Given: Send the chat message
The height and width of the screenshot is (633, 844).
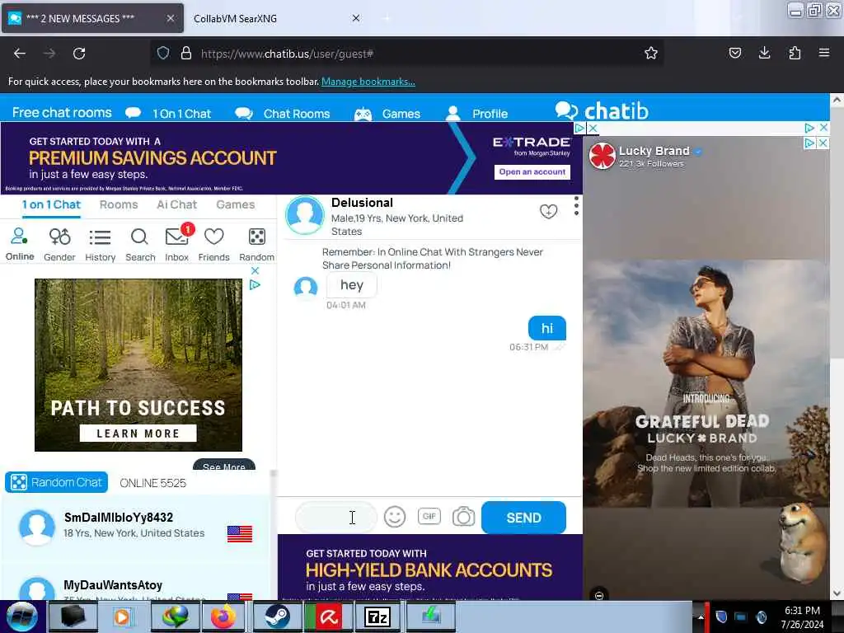Looking at the screenshot, I should [x=523, y=518].
